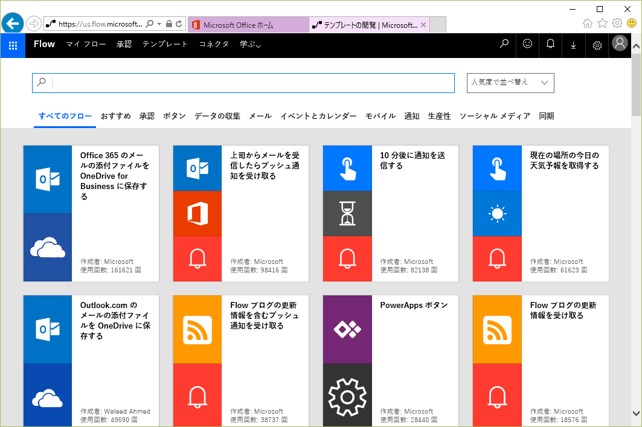Select the すべてのフロー category tab
Viewport: 642px width, 427px height.
[x=65, y=117]
